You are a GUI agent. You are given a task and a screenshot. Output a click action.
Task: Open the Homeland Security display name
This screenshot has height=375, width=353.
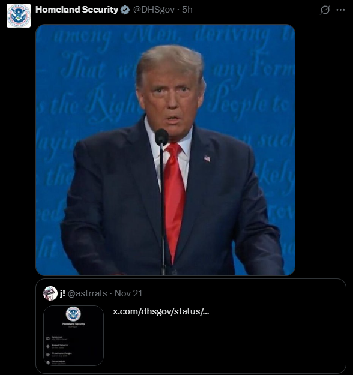point(77,10)
